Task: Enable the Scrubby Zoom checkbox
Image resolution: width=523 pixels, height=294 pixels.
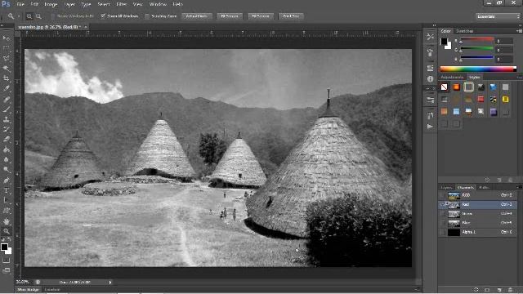Action: (x=147, y=16)
